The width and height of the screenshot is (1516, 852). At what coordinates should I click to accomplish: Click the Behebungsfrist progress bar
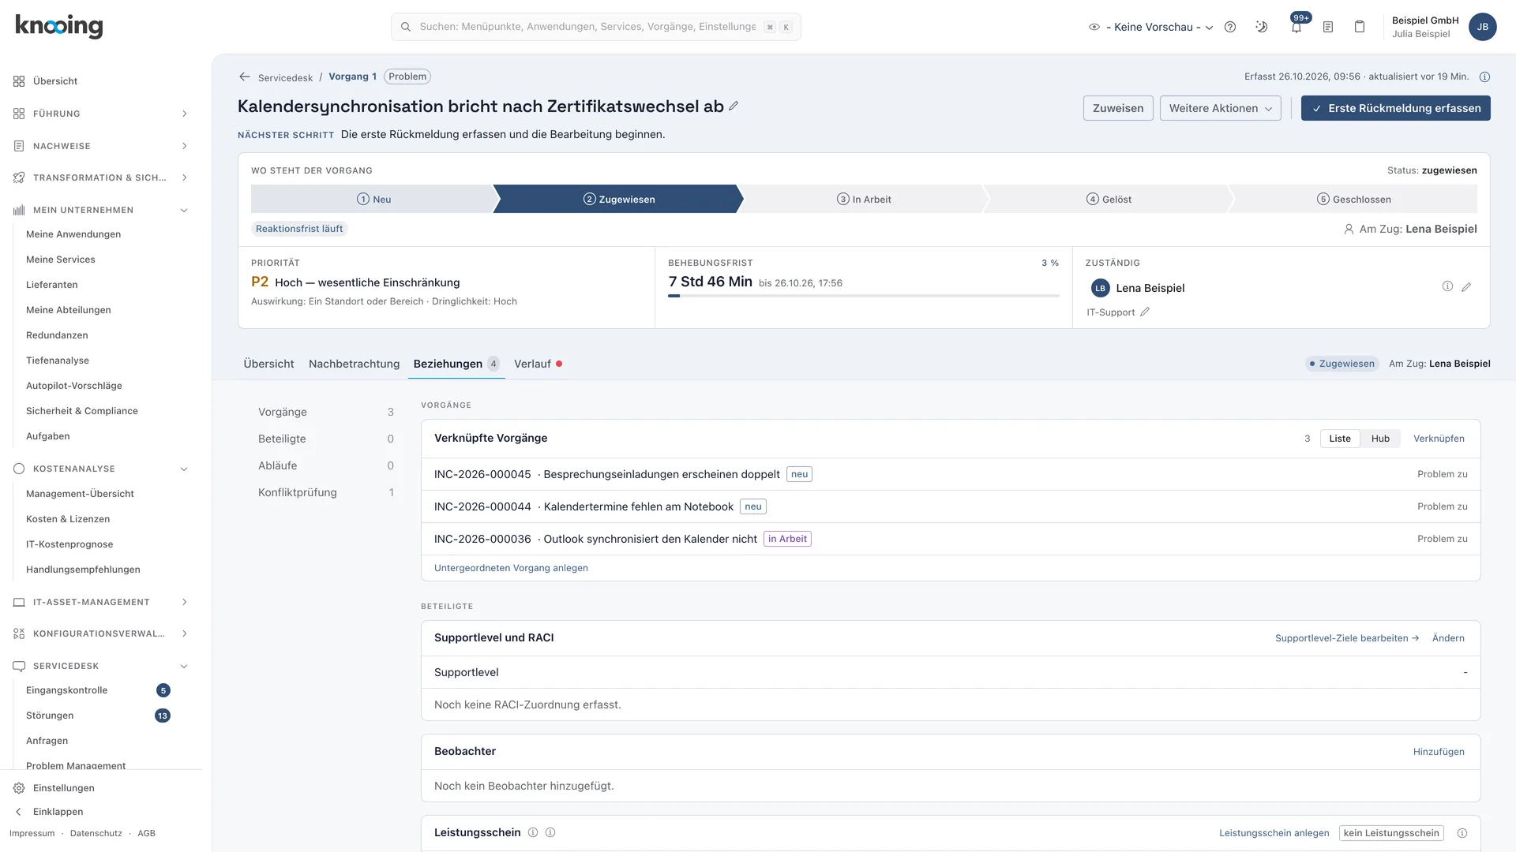[863, 296]
